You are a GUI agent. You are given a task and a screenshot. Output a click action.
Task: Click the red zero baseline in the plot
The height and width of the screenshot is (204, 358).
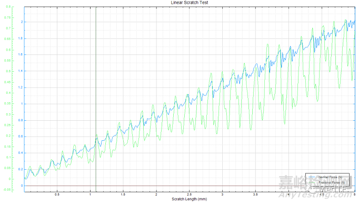pos(190,186)
